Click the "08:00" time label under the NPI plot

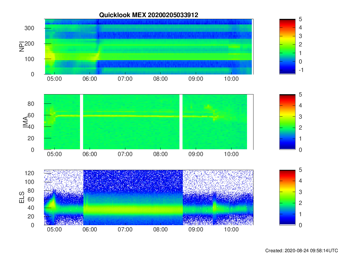tap(160, 79)
